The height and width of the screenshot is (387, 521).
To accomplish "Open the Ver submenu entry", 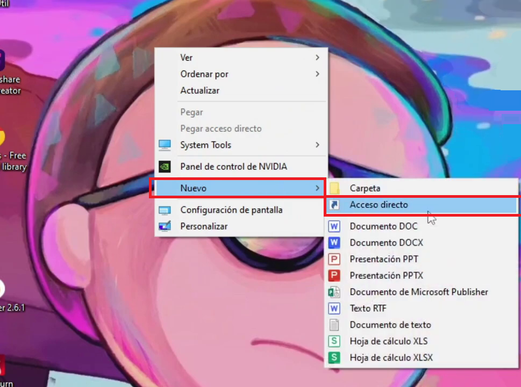I will point(241,58).
